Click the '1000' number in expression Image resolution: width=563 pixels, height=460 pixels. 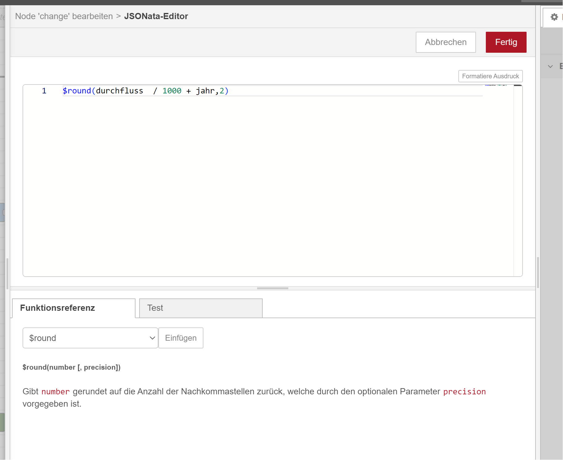point(172,91)
